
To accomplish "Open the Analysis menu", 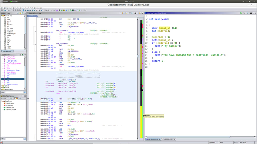I will pos(10,8).
